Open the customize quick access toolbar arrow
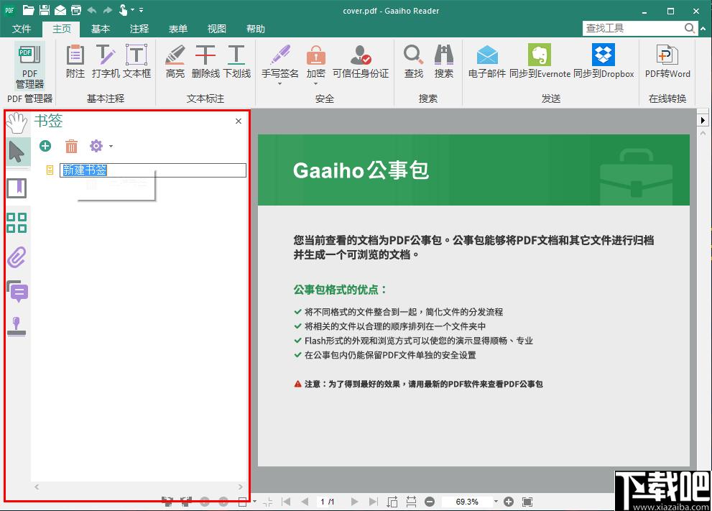Screen dimensions: 712x511 142,10
